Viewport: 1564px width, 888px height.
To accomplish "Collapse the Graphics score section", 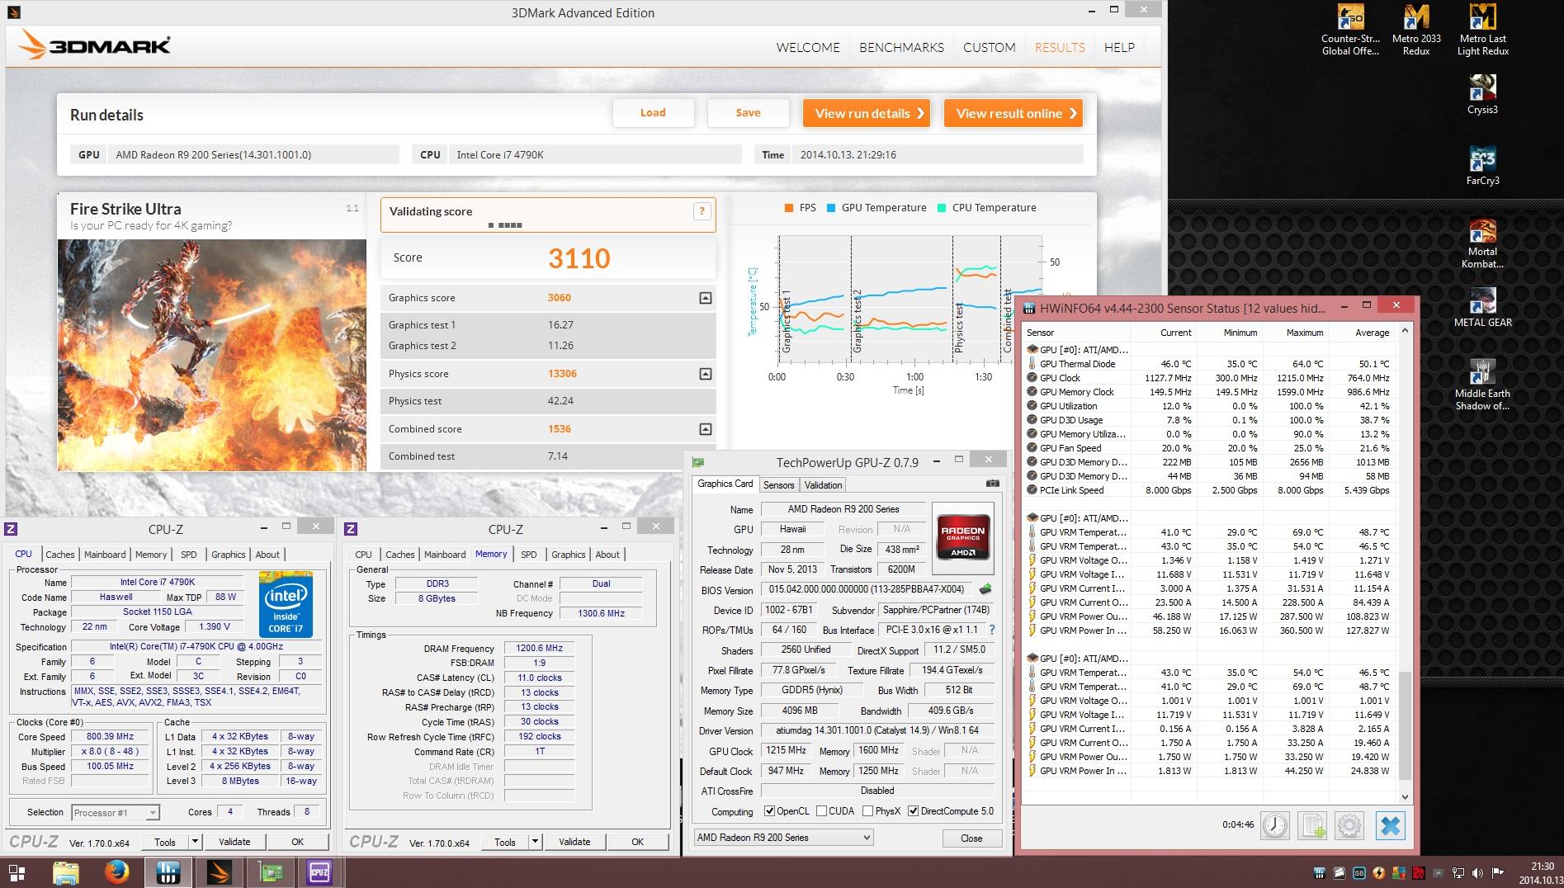I will point(705,298).
